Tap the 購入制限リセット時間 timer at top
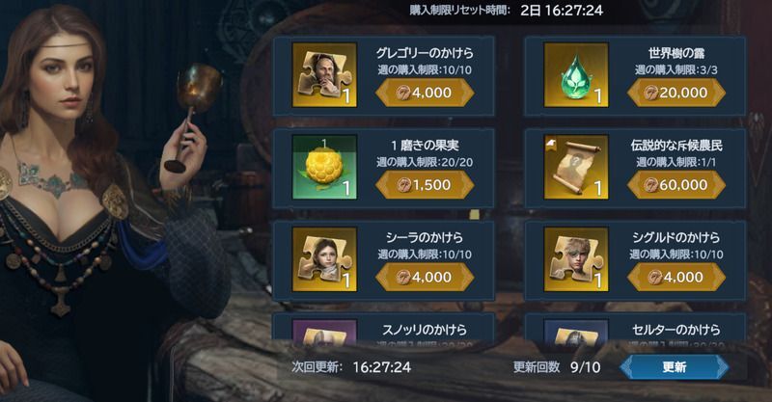The width and height of the screenshot is (772, 402). tap(506, 11)
